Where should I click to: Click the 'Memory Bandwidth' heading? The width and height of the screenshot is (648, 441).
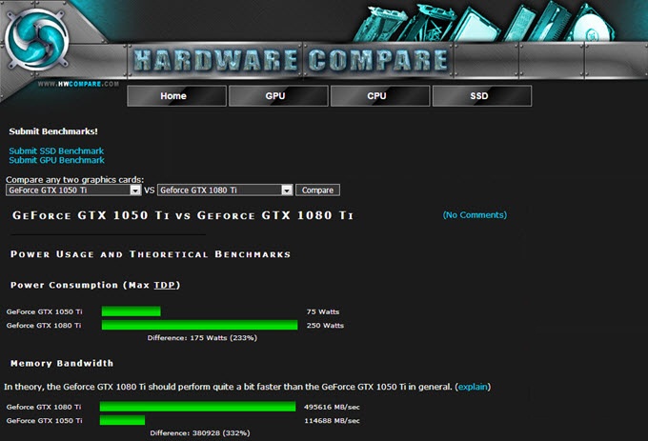(62, 363)
